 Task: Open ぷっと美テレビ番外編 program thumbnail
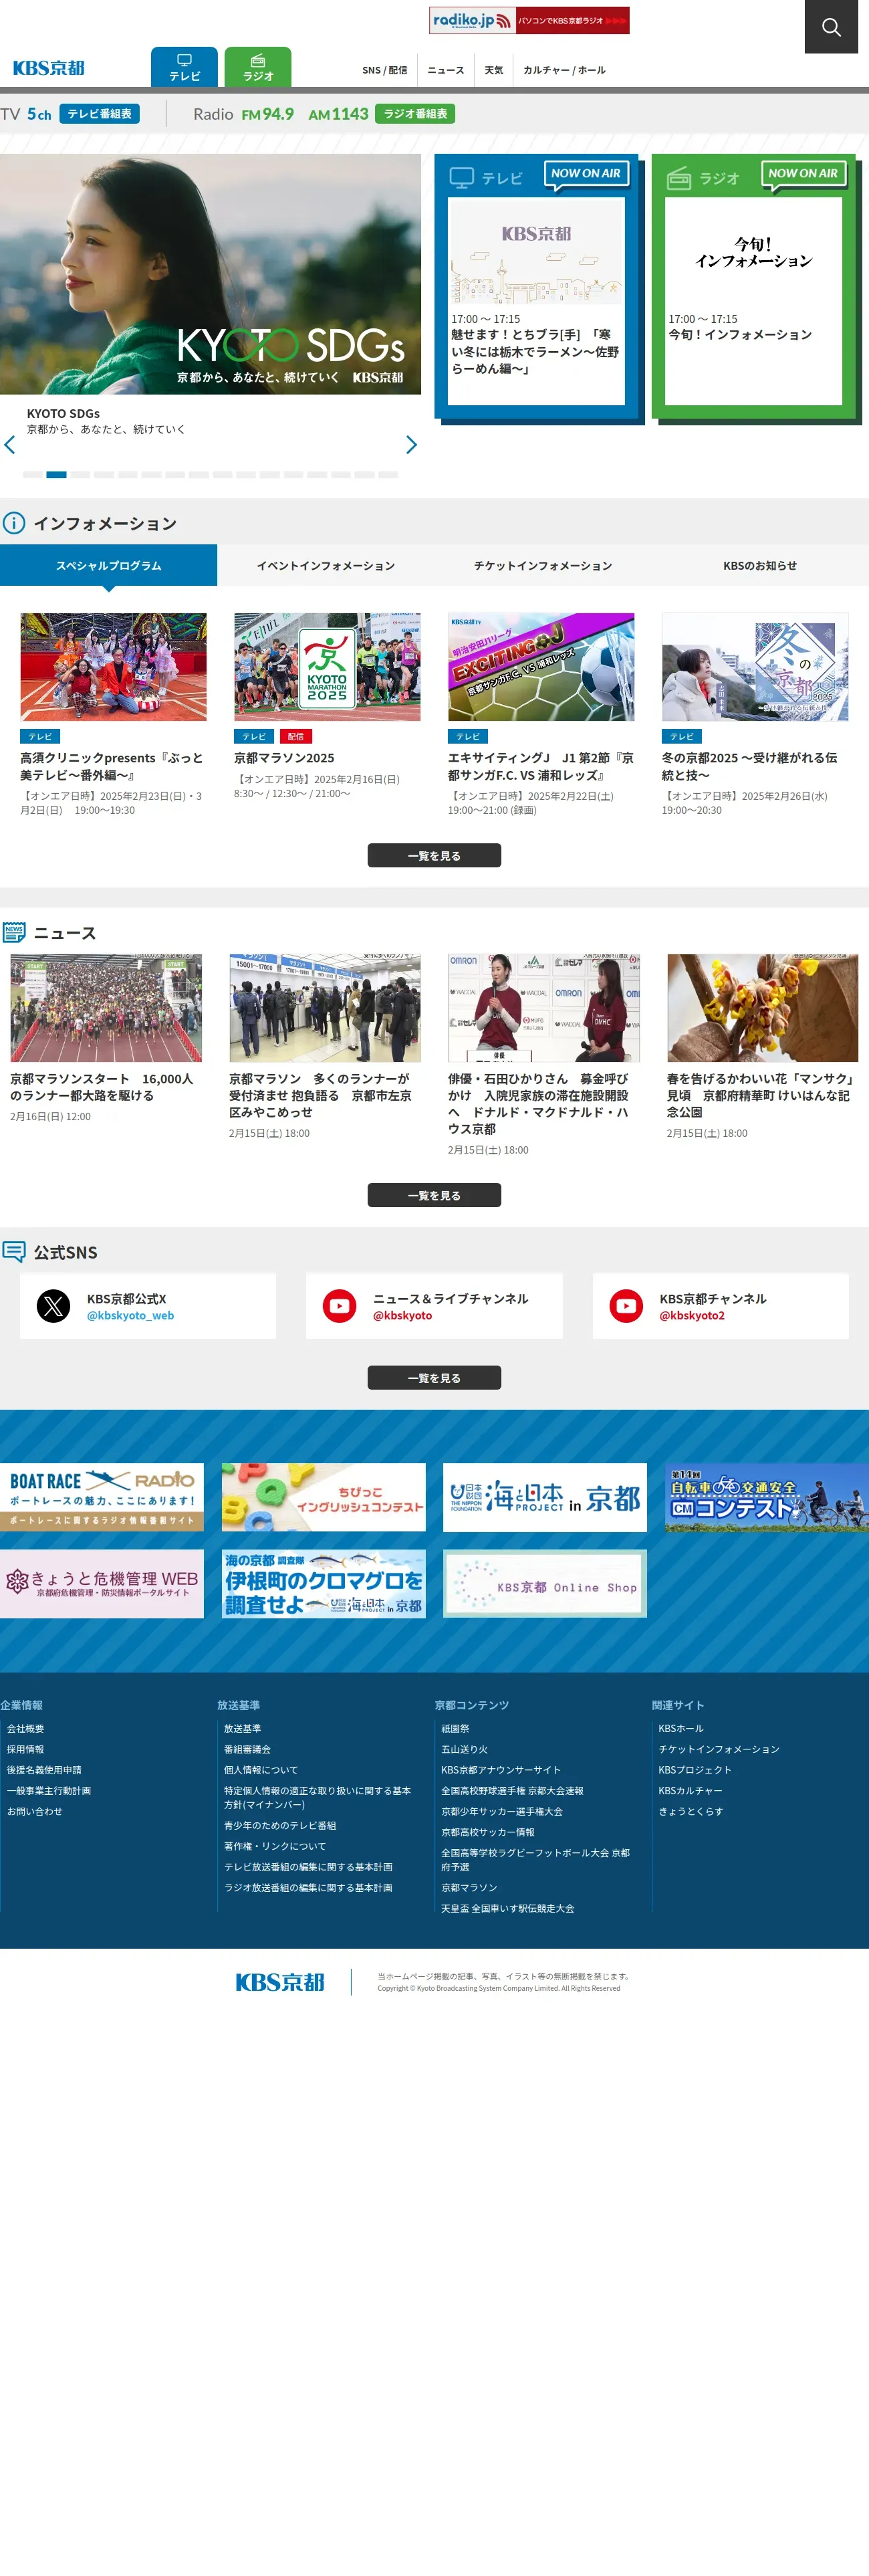tap(113, 667)
